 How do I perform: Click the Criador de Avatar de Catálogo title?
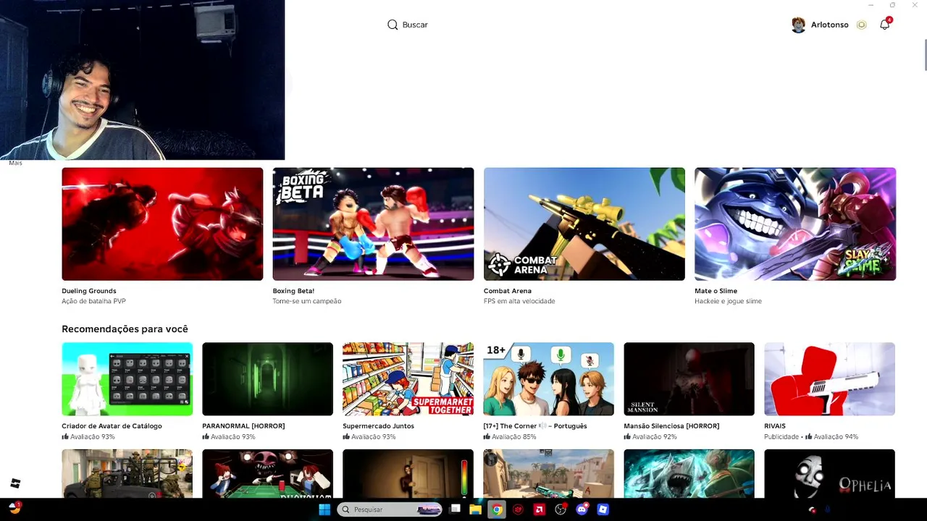[x=112, y=426]
